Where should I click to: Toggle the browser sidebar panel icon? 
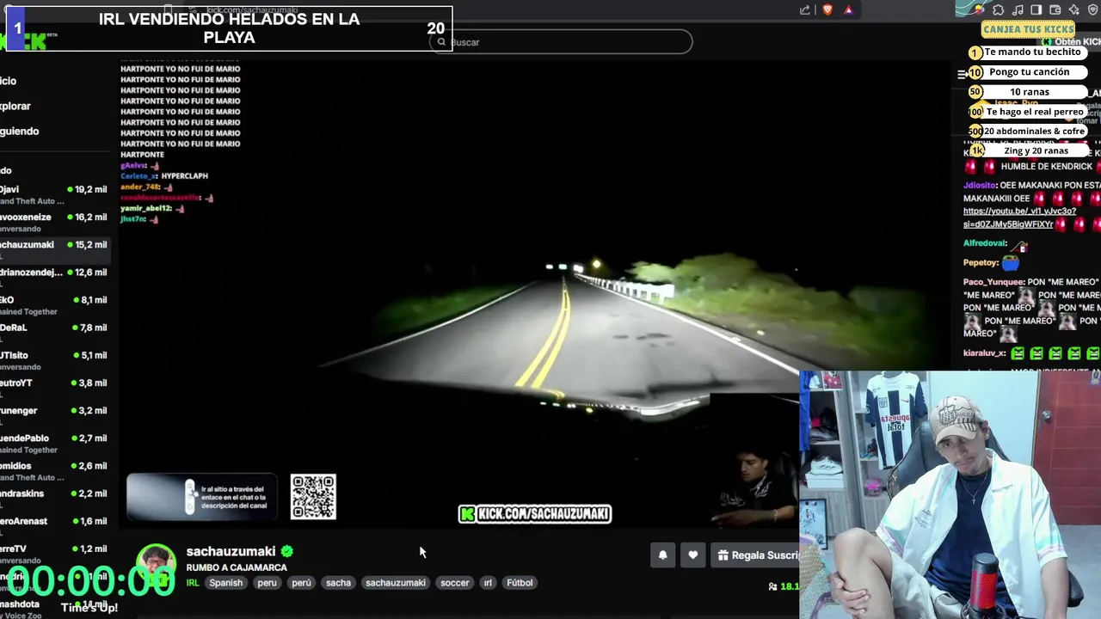pyautogui.click(x=1036, y=10)
